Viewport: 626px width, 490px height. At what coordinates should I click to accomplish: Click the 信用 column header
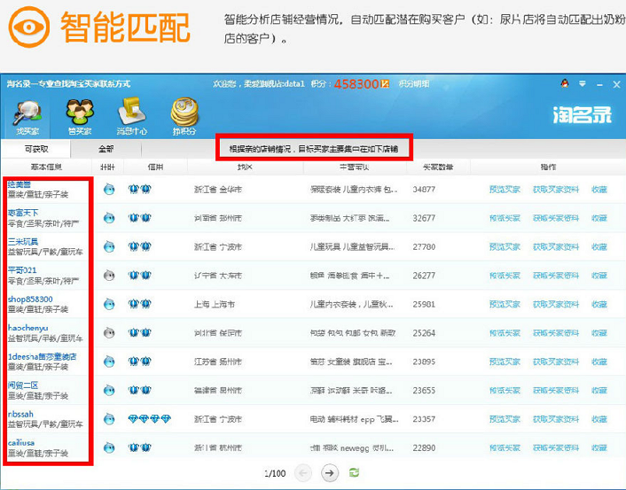(155, 167)
